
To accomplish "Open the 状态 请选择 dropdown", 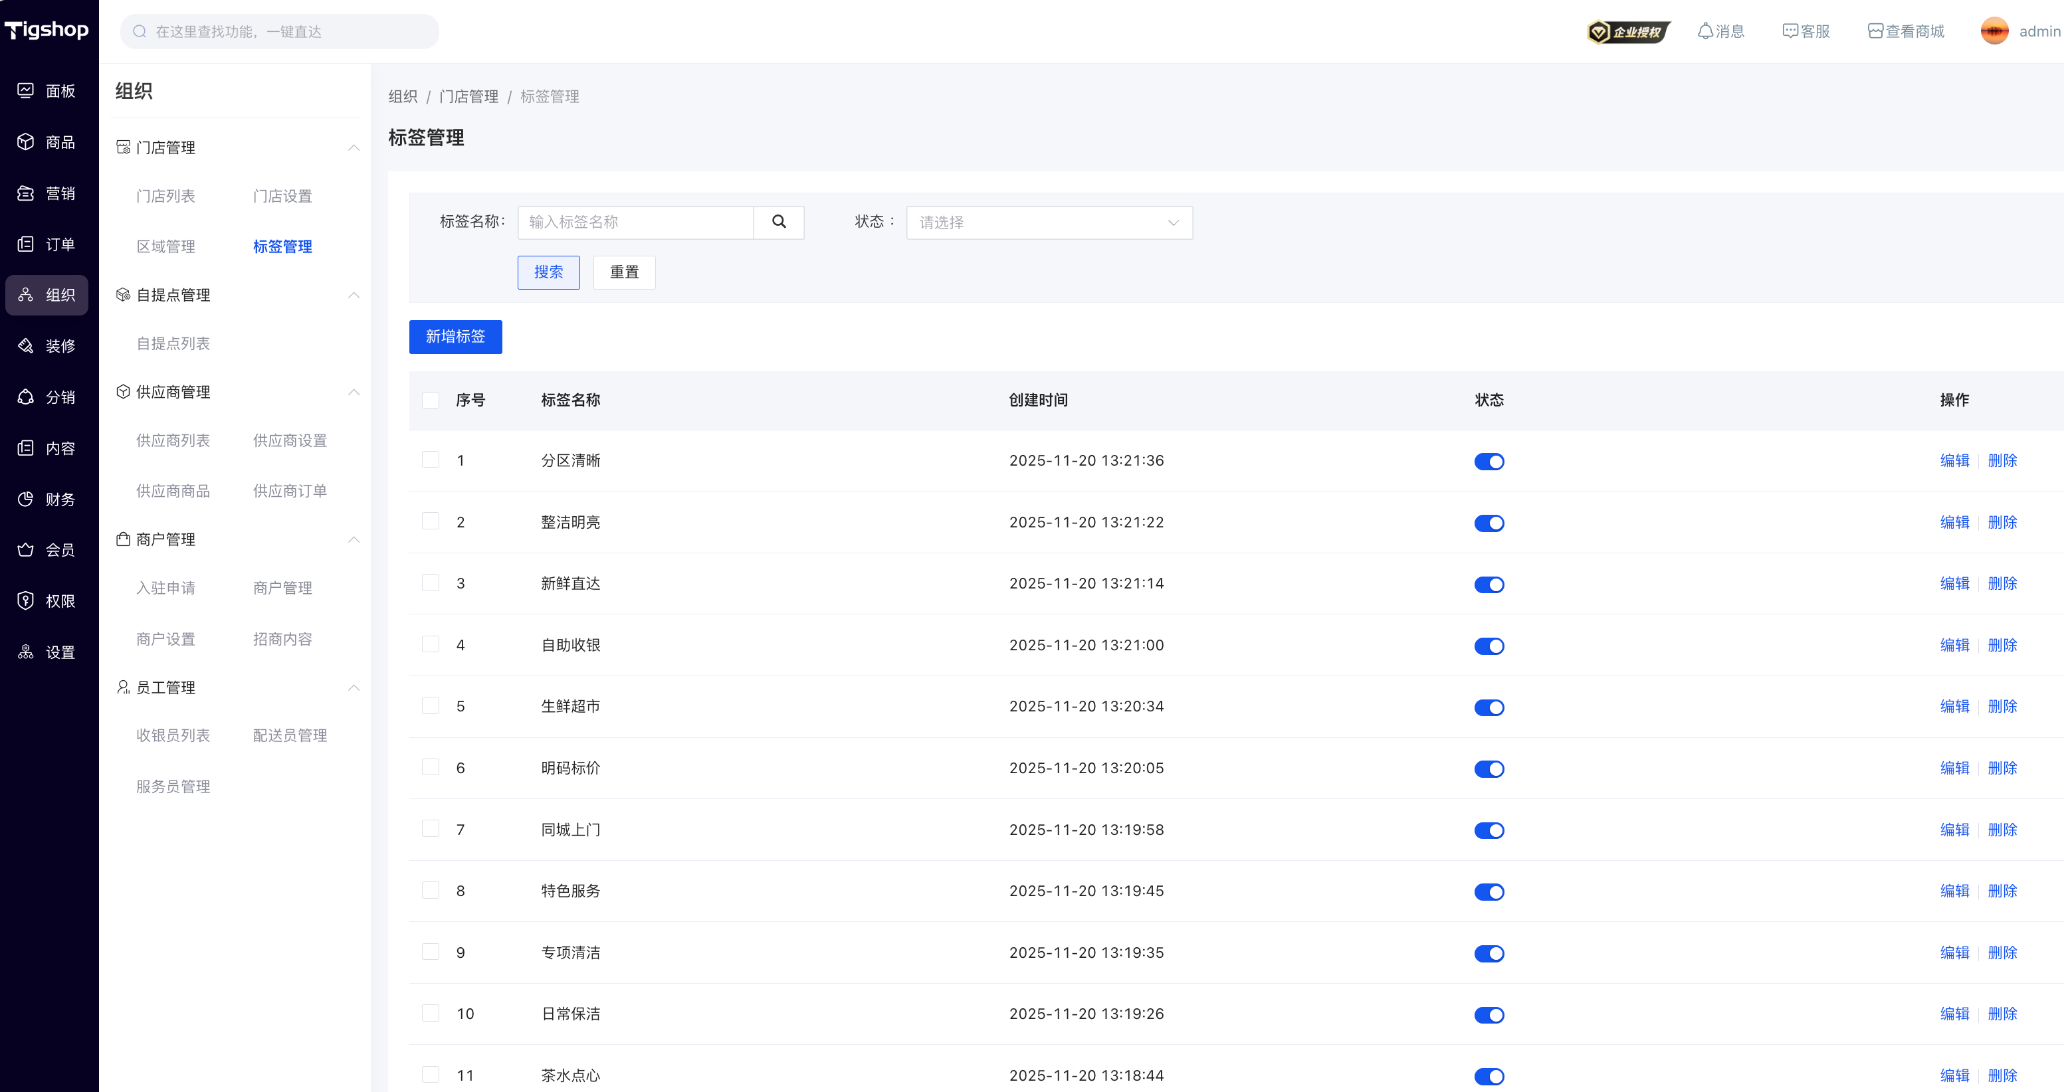I will click(x=1049, y=222).
